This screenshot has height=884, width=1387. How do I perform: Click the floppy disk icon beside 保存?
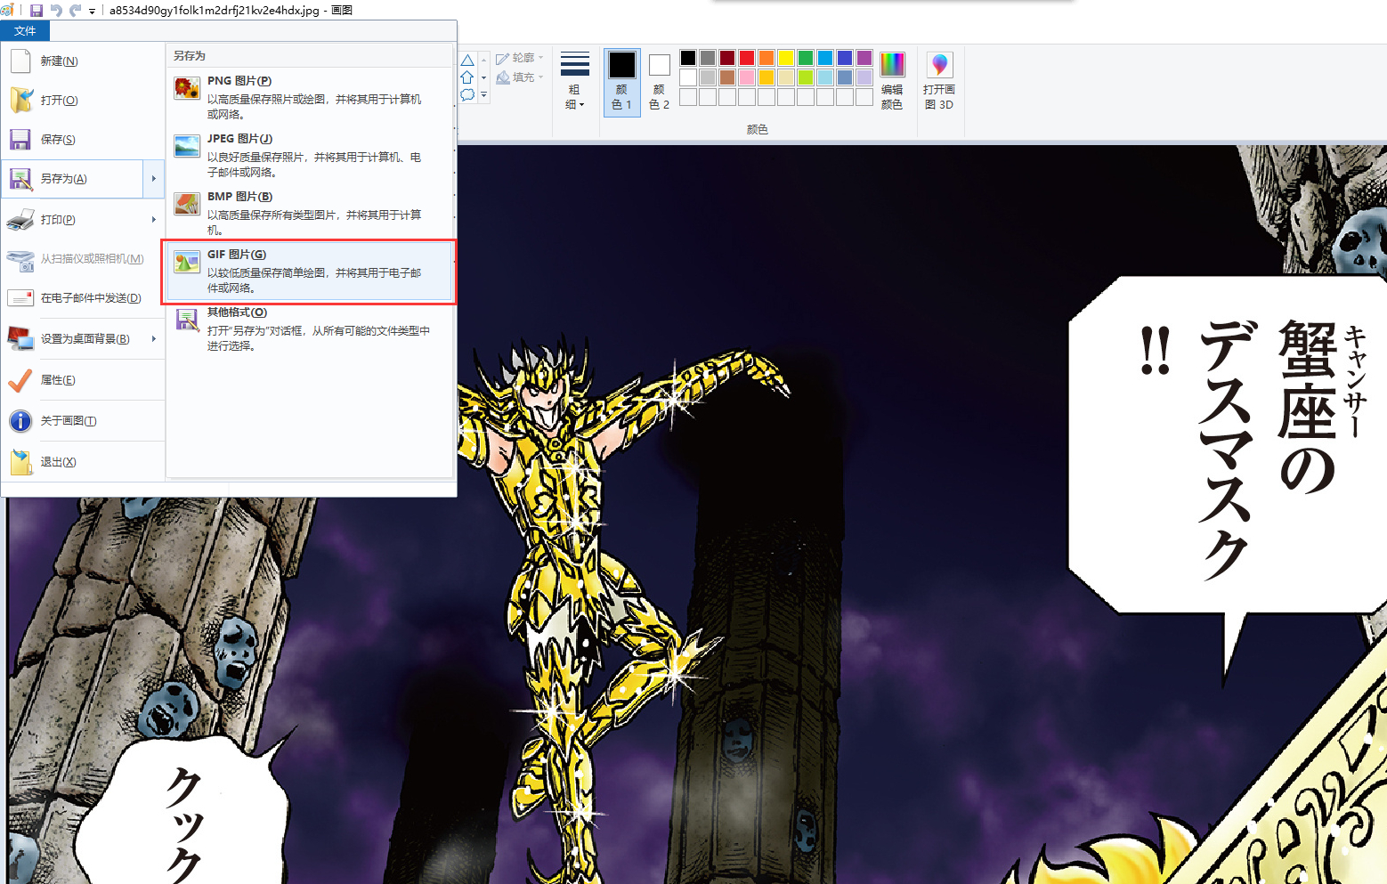point(20,140)
